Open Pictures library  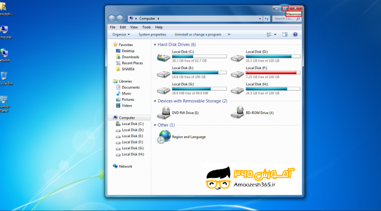[x=125, y=99]
